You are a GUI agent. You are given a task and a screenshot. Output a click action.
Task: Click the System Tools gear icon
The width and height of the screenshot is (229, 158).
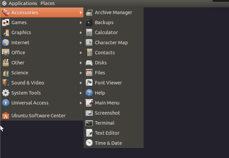(x=6, y=93)
